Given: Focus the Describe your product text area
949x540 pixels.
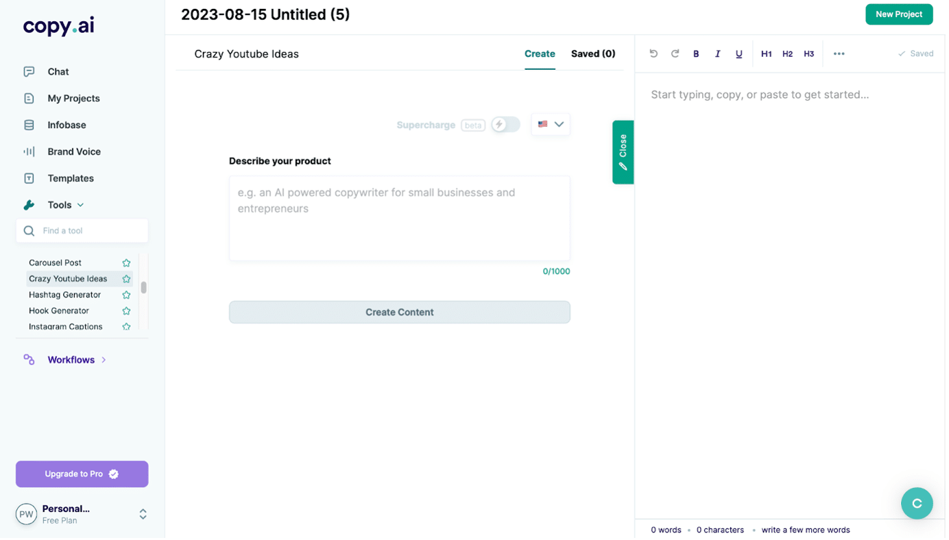Looking at the screenshot, I should tap(401, 219).
